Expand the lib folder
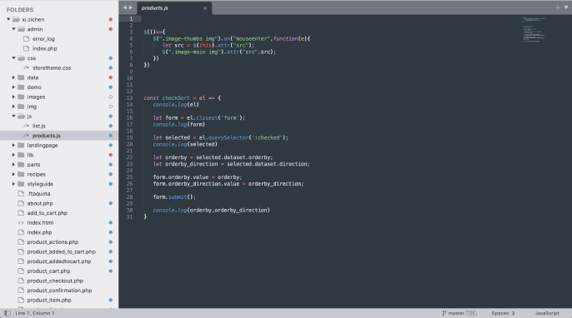 (x=14, y=155)
